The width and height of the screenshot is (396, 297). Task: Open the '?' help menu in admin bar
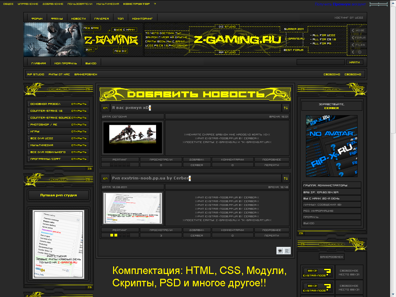(155, 4)
